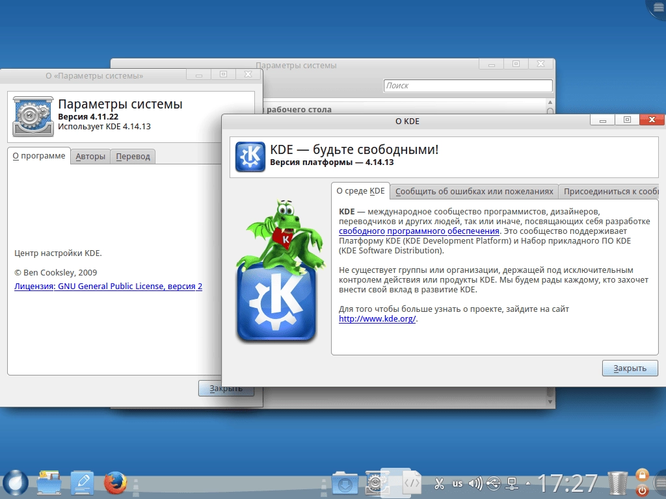
Task: Click the 'Поиск' search field in System Settings
Action: click(x=468, y=85)
